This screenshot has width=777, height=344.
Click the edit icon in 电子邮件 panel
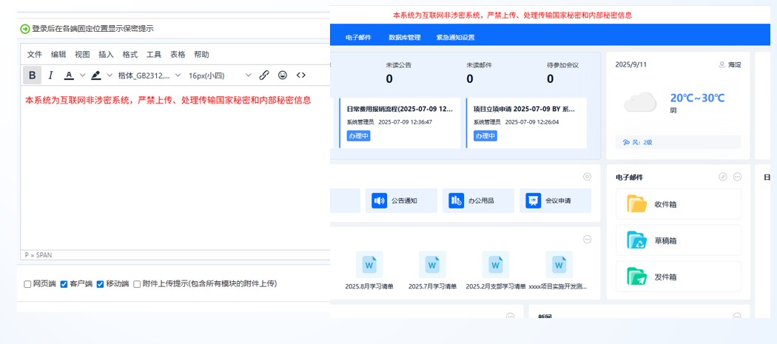click(x=723, y=177)
